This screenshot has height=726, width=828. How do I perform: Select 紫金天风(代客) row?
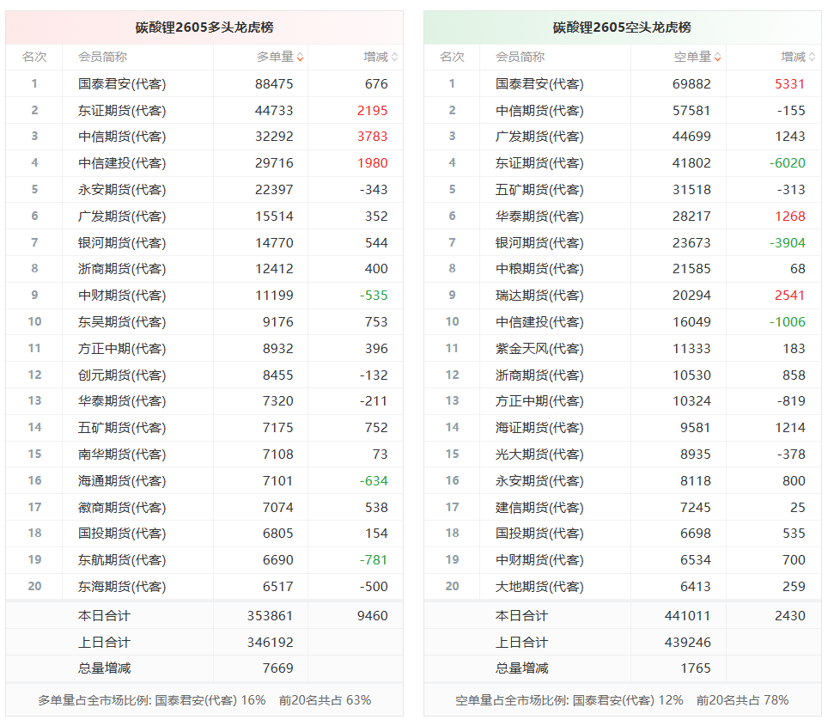click(x=622, y=349)
